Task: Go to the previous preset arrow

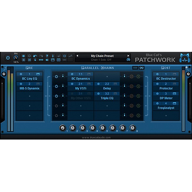Action: [x=77, y=56]
